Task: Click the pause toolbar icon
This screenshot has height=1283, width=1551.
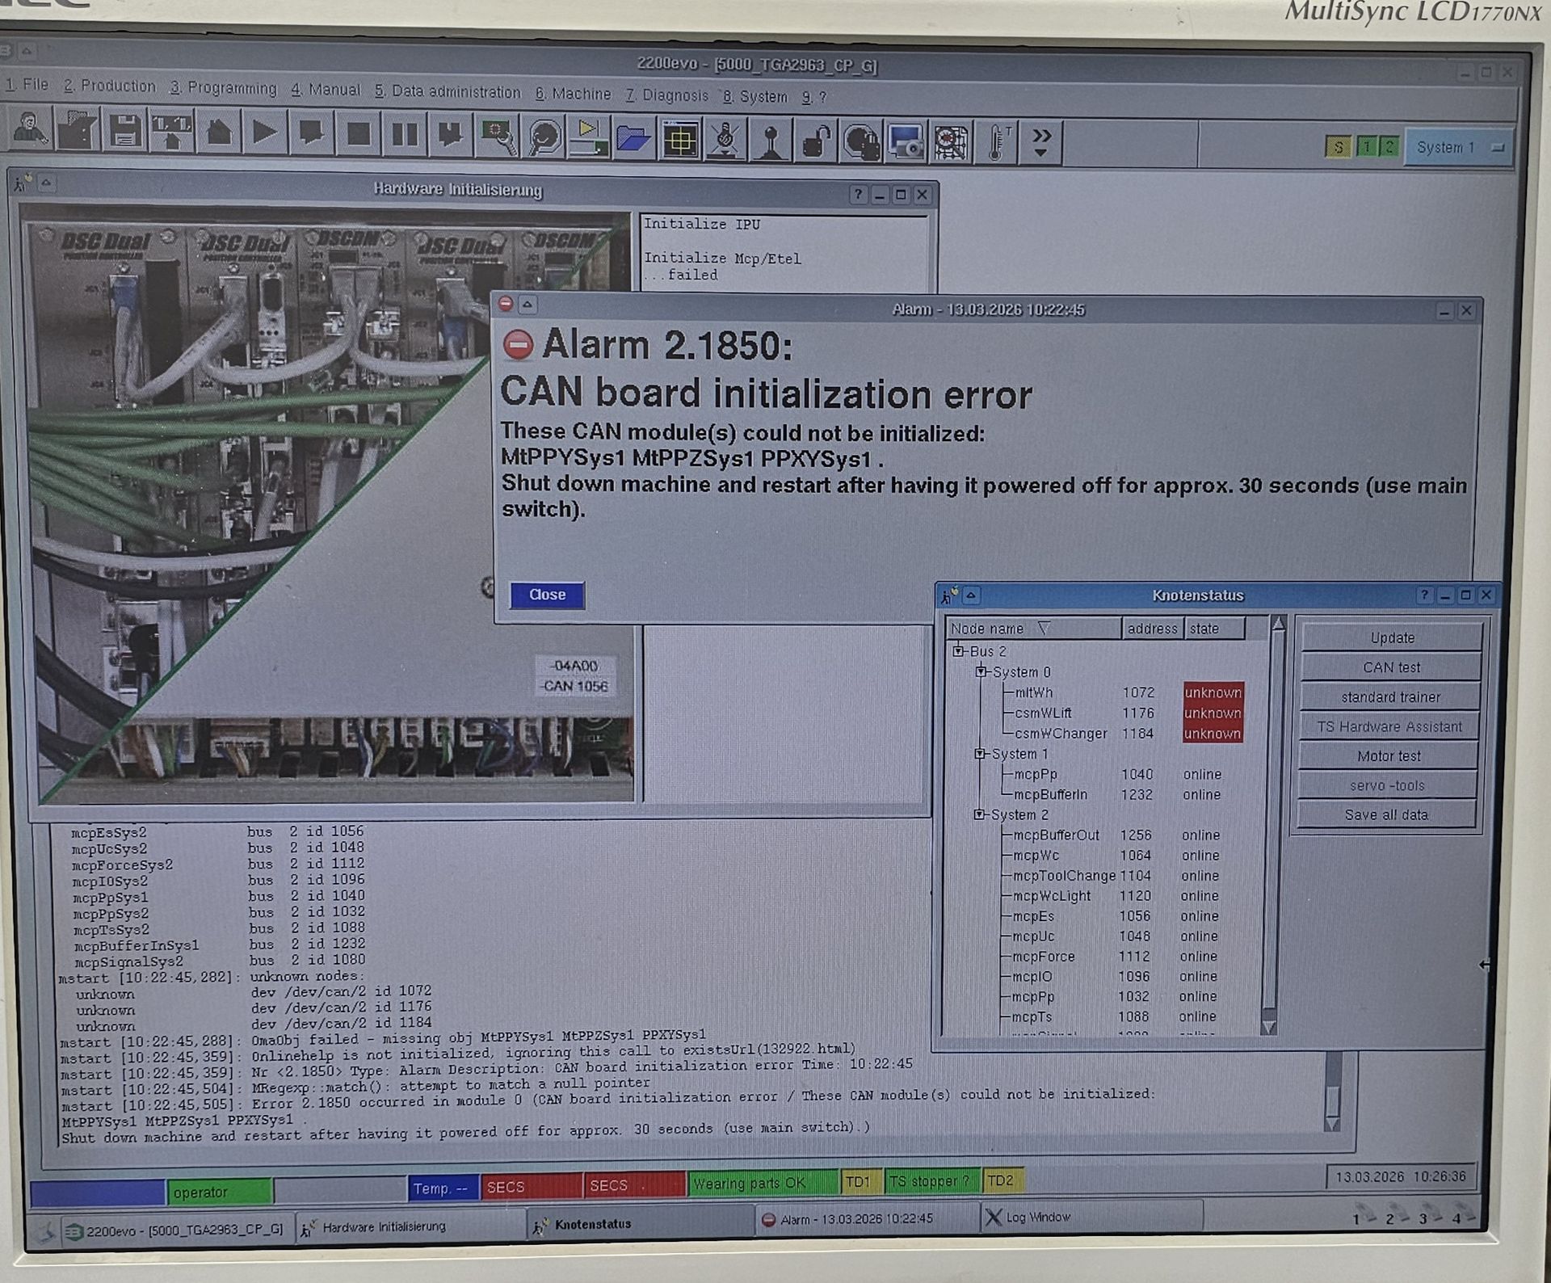Action: [x=405, y=135]
